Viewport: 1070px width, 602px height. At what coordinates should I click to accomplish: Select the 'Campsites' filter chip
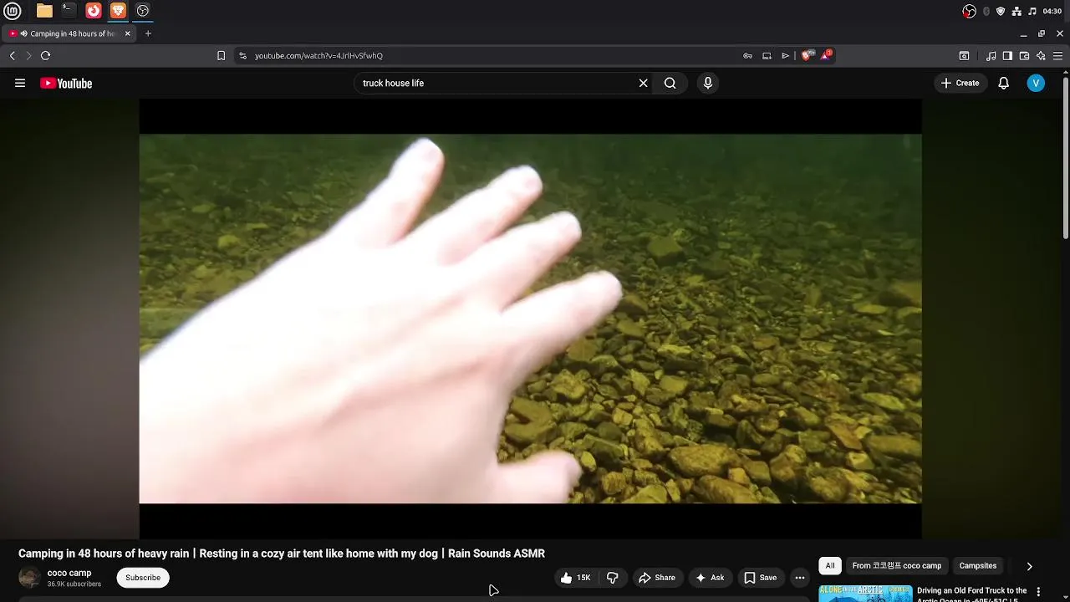click(978, 566)
